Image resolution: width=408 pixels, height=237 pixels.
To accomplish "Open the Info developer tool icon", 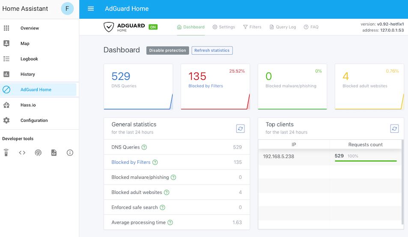I will pyautogui.click(x=70, y=152).
